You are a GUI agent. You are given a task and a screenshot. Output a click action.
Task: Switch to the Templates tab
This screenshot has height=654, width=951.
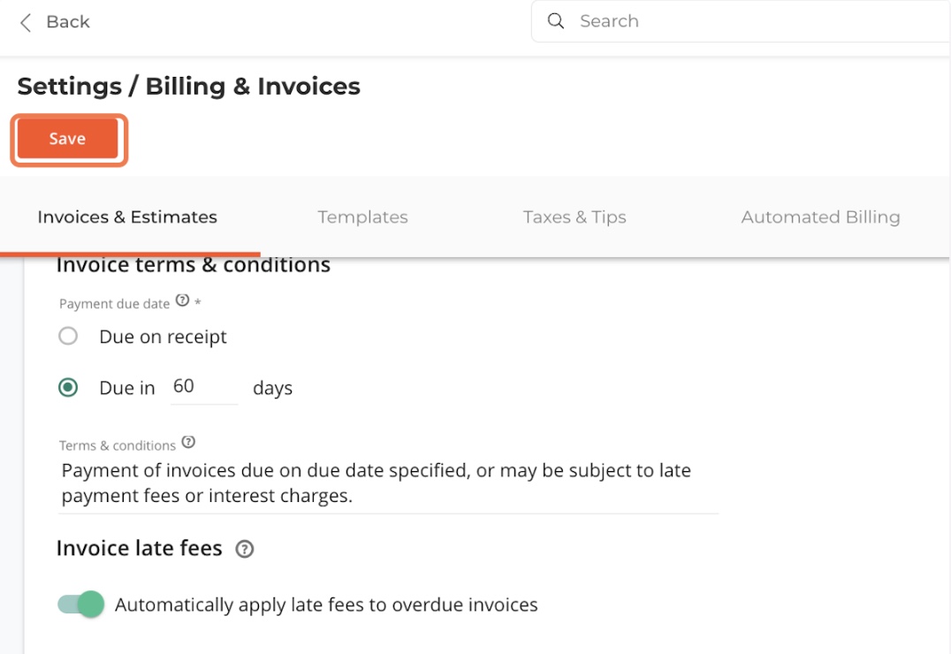click(362, 217)
